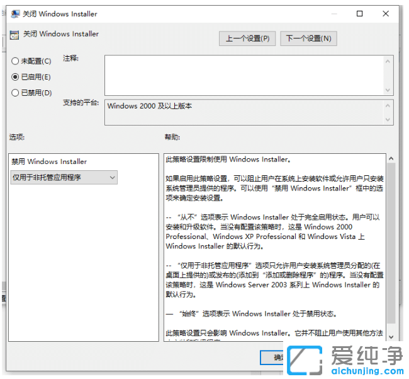Click the 禁用 Windows Installer option label
Viewport: 409px width, 379px height.
coord(49,161)
